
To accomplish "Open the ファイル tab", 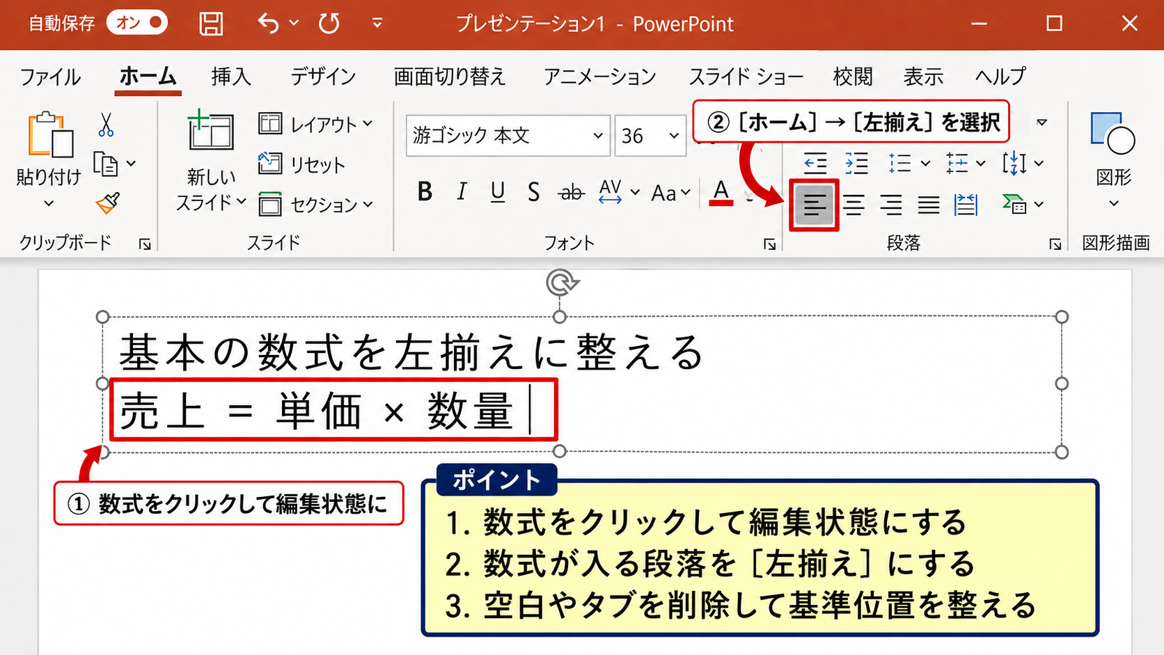I will click(x=50, y=76).
